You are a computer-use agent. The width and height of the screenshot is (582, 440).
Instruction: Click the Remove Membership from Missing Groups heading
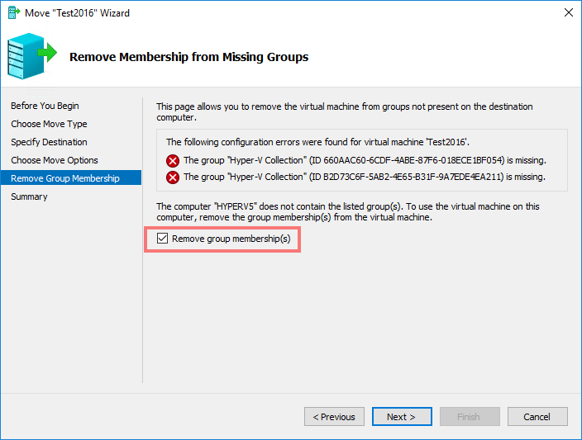coord(189,57)
